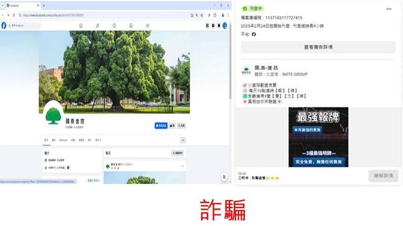
Task: Open the notifications bell icon
Action: tap(219, 26)
